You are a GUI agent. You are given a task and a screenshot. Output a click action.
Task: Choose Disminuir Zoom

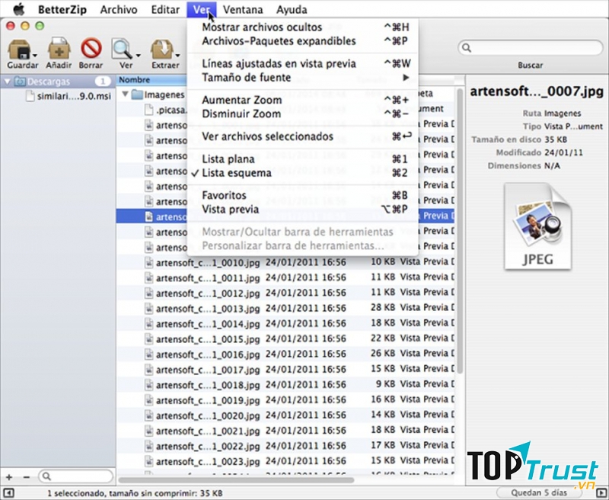302,114
